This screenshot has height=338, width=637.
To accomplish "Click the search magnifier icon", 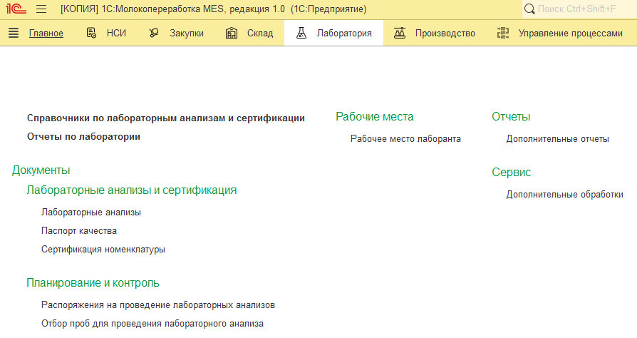I will [x=529, y=9].
